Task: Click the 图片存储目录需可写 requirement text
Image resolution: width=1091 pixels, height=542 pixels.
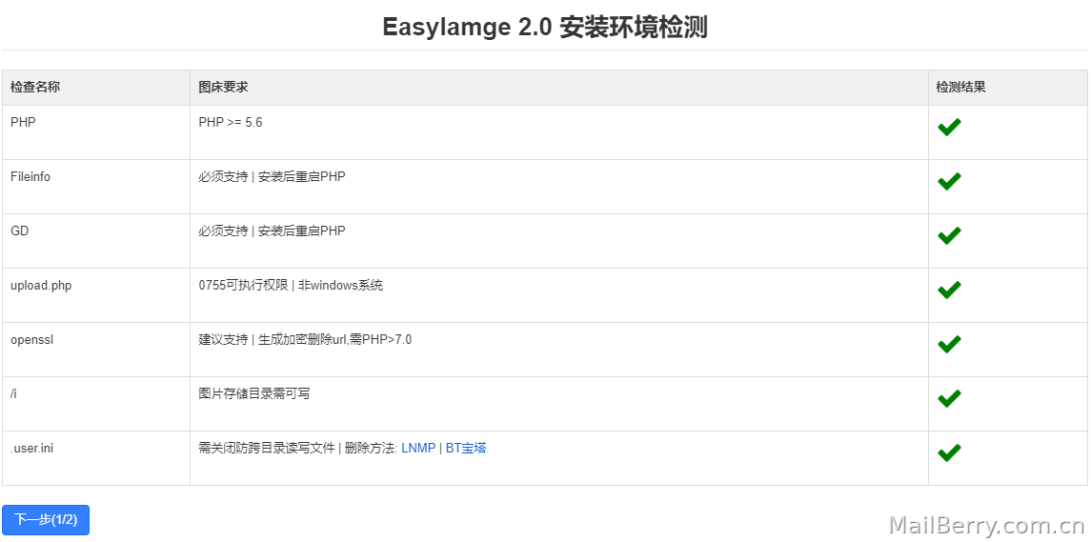Action: click(254, 393)
